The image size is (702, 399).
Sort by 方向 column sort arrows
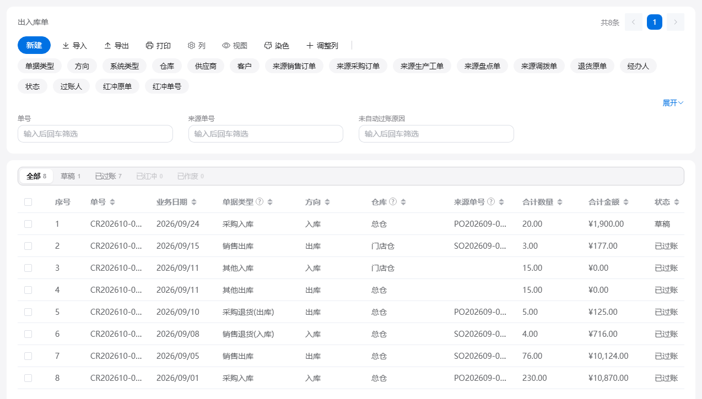pos(327,202)
